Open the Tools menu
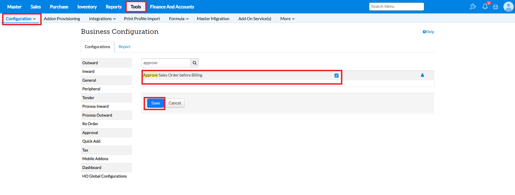The width and height of the screenshot is (515, 195). (x=136, y=7)
